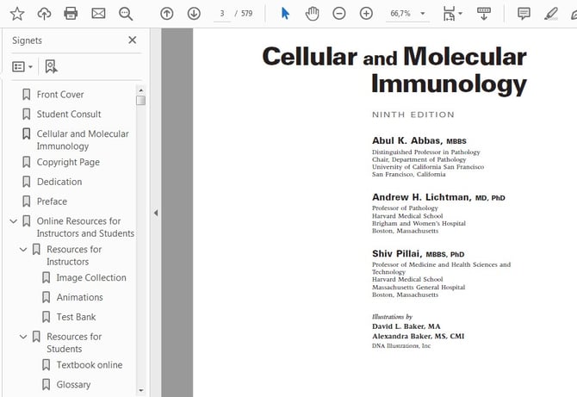
Task: Open Copyright Page bookmark
Action: click(x=68, y=162)
